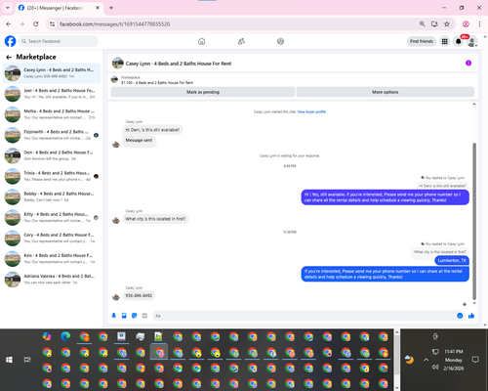
Task: Open the account profile menu
Action: 471,41
